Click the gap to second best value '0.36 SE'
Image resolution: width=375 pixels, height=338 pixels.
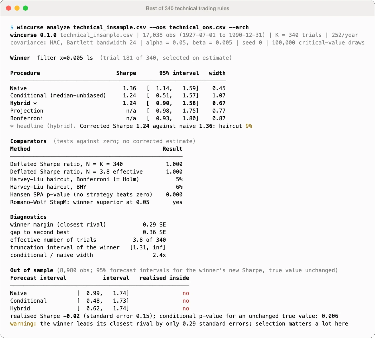154,232
